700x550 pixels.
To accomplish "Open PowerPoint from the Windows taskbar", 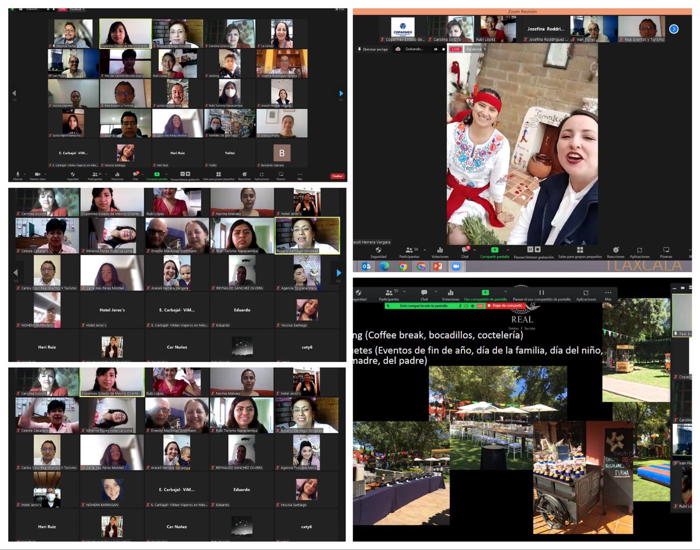I will coord(437,267).
